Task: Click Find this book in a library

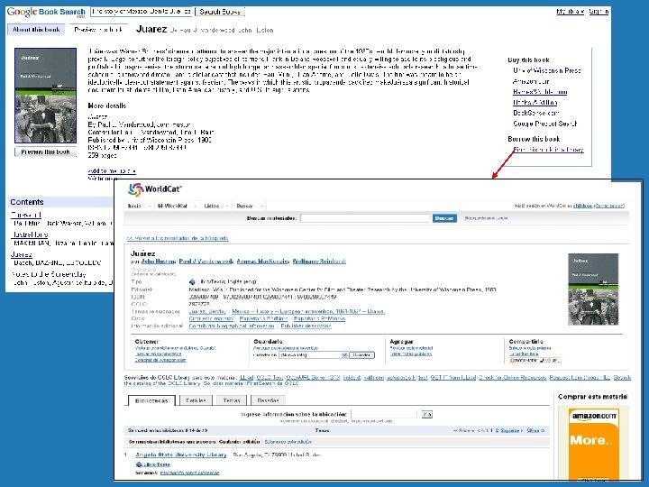Action: click(548, 150)
